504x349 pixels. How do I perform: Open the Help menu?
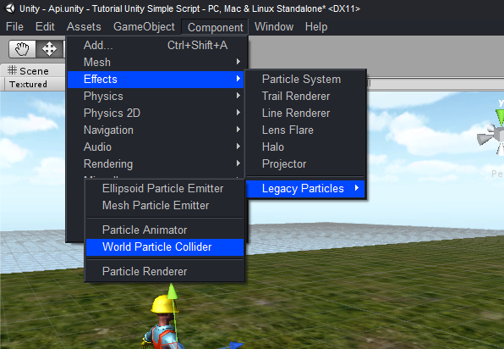316,27
